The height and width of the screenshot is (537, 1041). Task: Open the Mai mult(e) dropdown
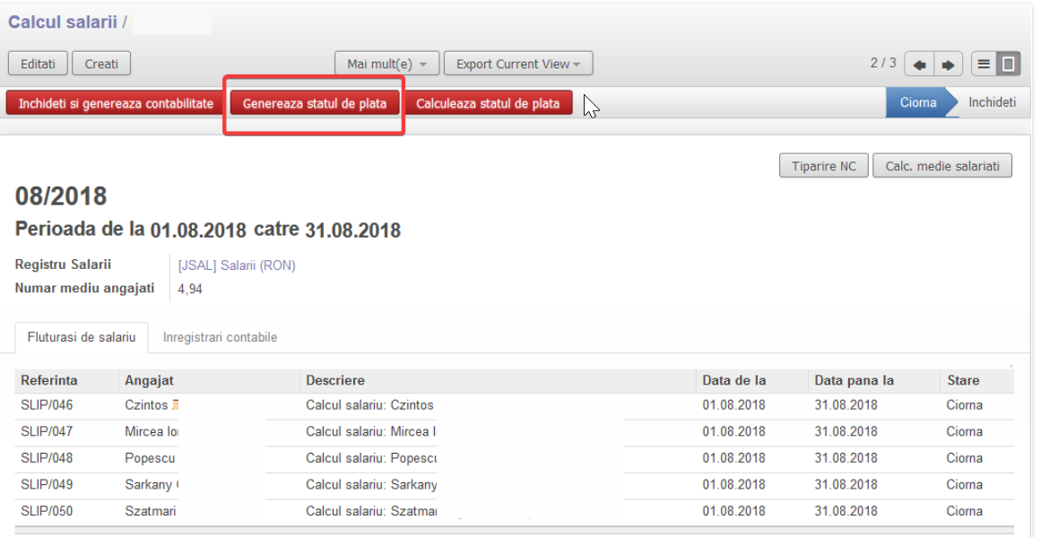pos(386,65)
